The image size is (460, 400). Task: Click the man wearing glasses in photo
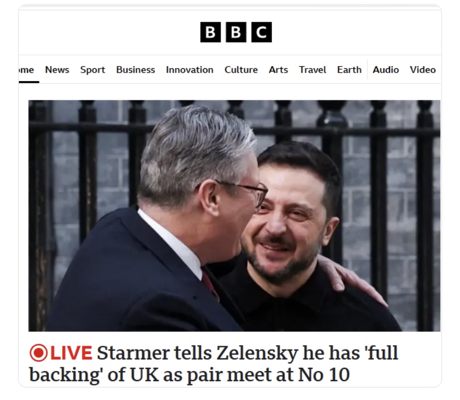click(x=164, y=222)
